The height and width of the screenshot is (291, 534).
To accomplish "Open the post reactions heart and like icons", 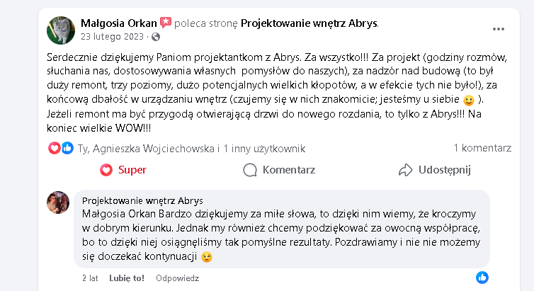I will [x=61, y=149].
